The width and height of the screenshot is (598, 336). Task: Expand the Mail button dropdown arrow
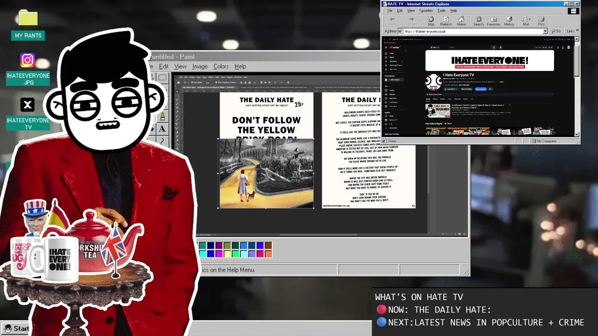click(x=529, y=20)
